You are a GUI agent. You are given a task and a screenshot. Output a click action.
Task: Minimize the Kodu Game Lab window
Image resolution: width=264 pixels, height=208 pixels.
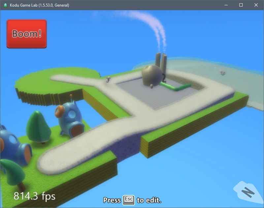[x=226, y=5]
